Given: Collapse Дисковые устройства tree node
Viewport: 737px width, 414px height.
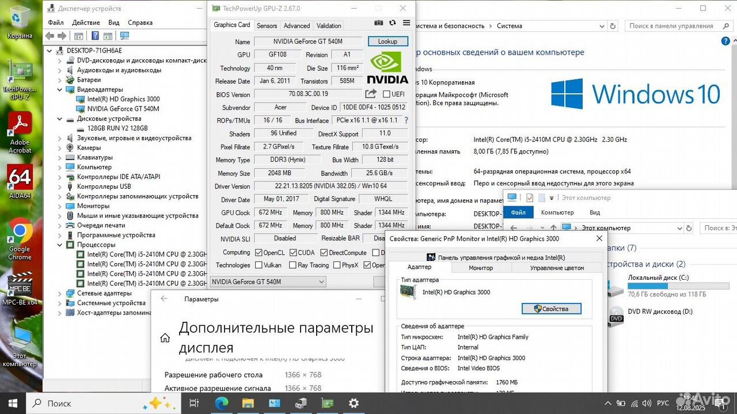Looking at the screenshot, I should tap(60, 119).
